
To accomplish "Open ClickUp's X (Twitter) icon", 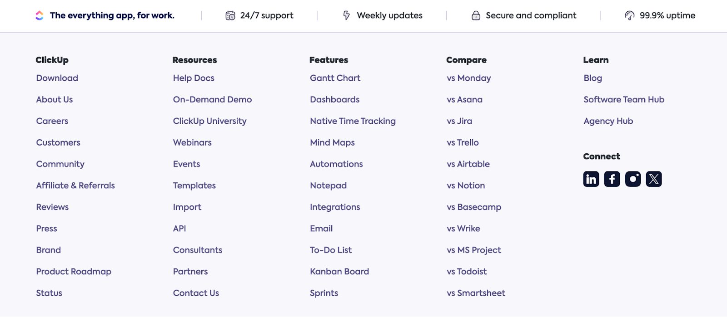I will pyautogui.click(x=654, y=179).
